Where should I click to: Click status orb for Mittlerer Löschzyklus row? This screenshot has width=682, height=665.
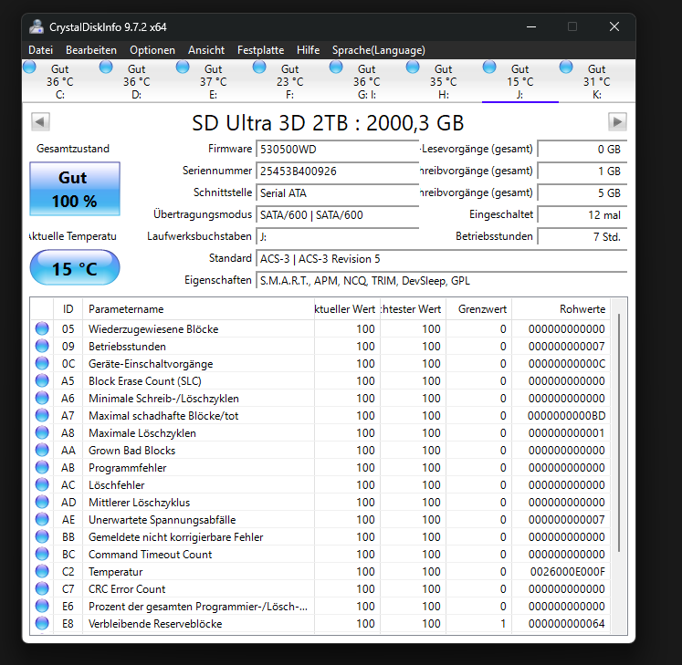click(42, 502)
